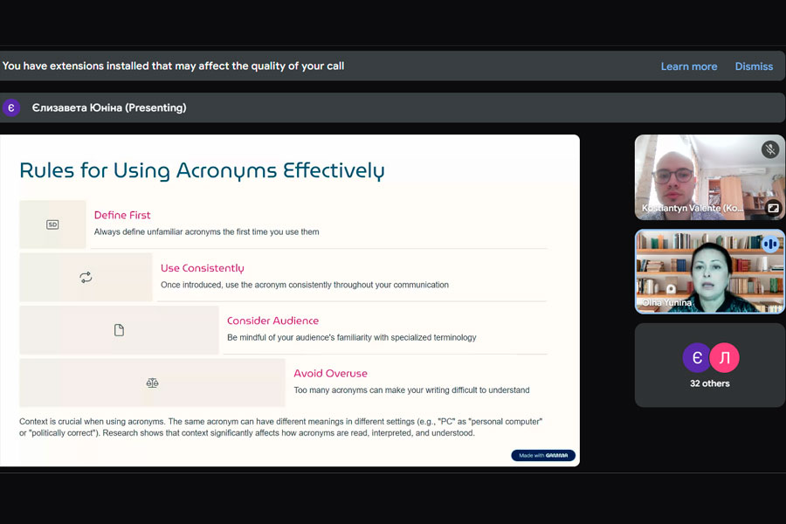
Task: Click the speaking indicator on Olha Yunina's tile
Action: click(x=770, y=245)
